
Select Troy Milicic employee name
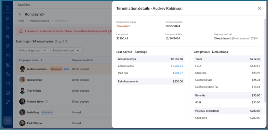pos(34,91)
